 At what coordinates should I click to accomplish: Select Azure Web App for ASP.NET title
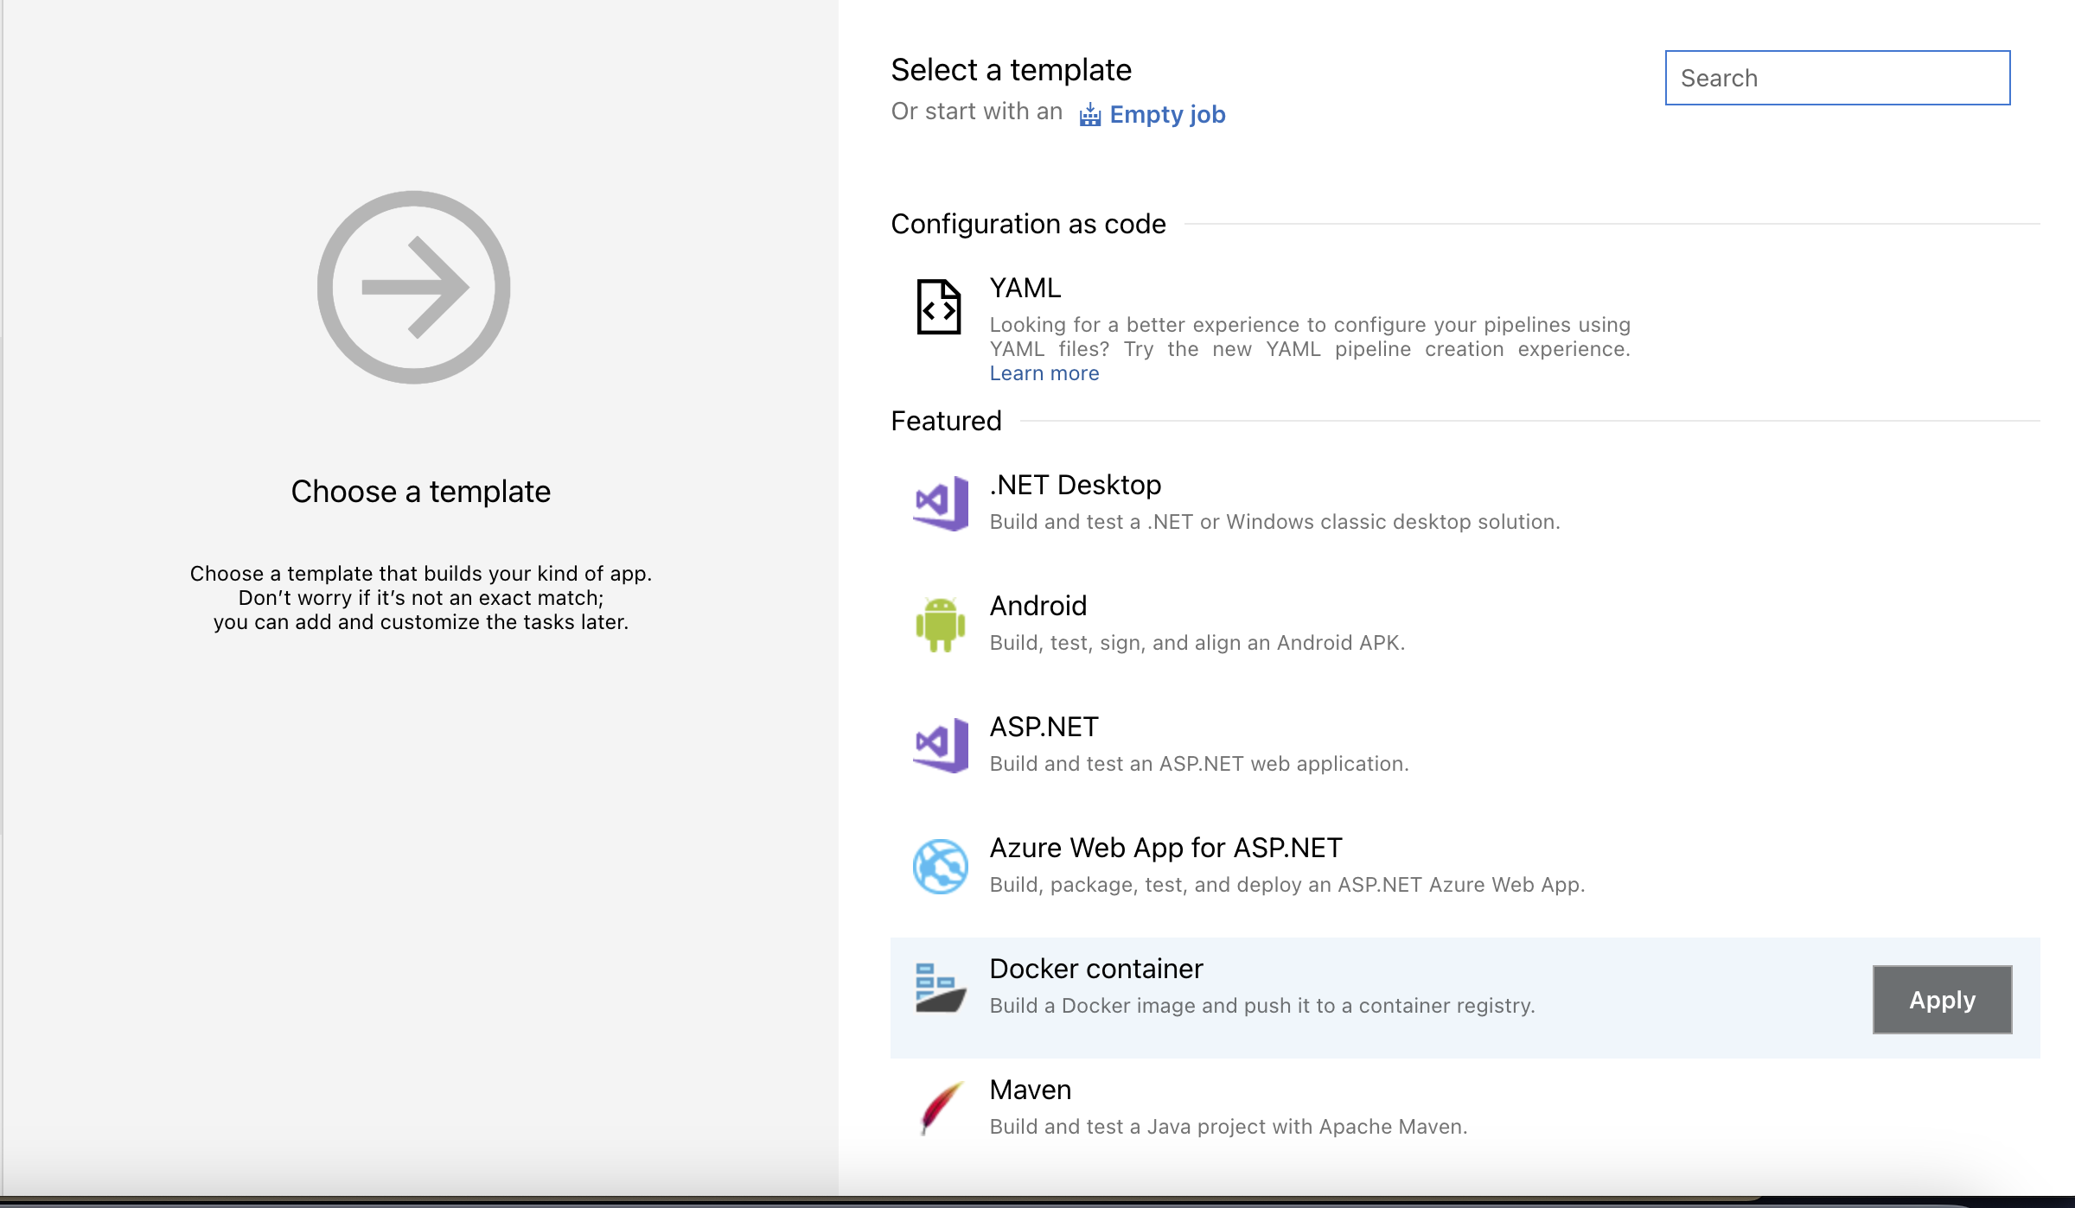point(1165,848)
